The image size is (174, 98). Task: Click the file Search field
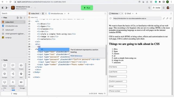pyautogui.click(x=14, y=13)
